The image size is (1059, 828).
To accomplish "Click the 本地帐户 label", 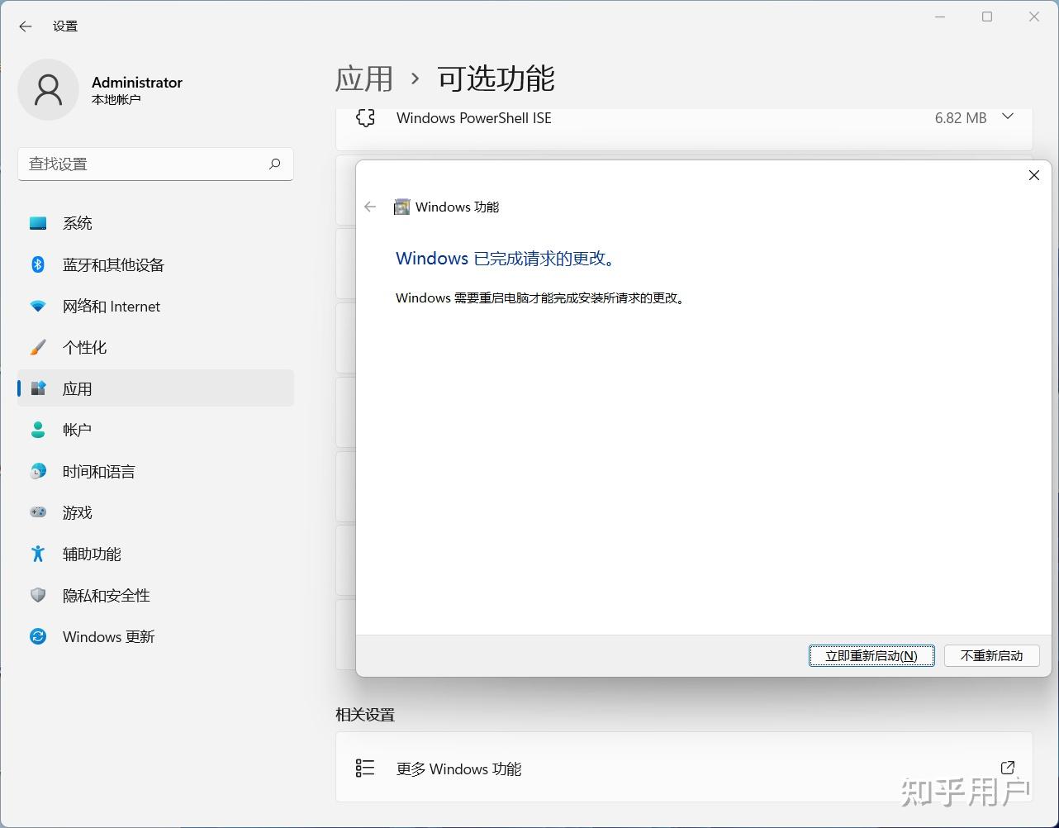I will point(116,99).
